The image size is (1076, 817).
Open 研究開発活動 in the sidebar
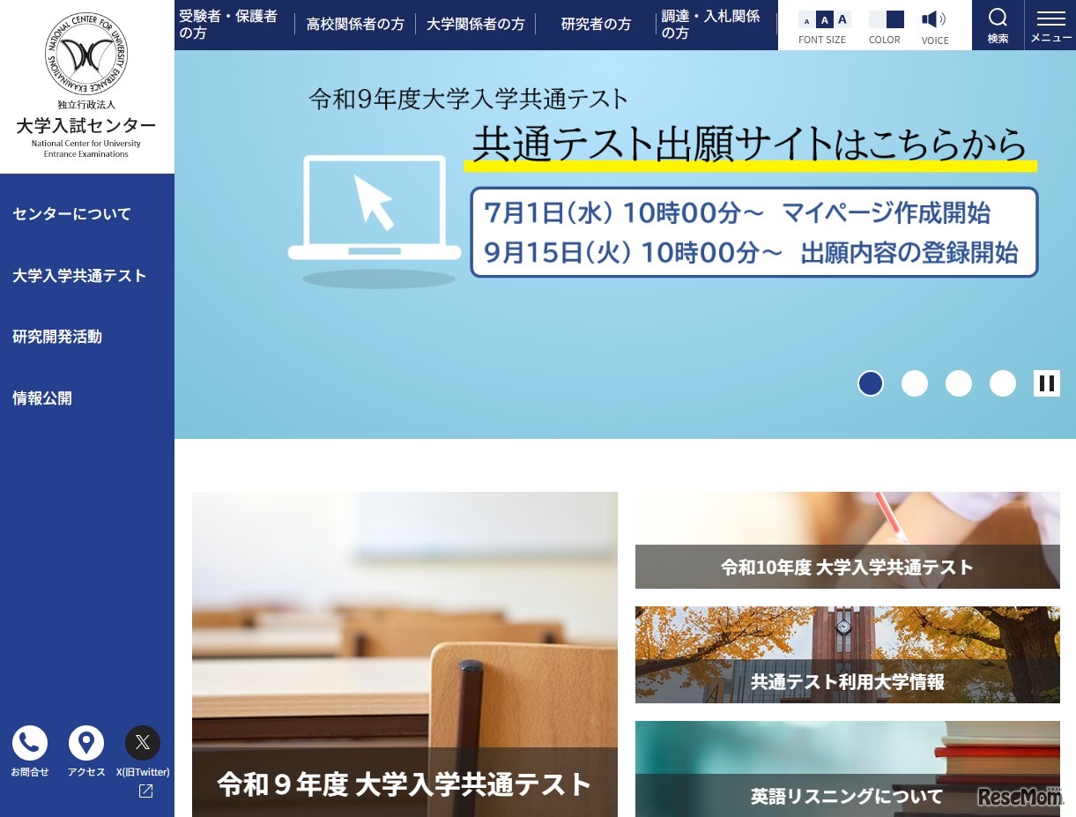pyautogui.click(x=57, y=337)
